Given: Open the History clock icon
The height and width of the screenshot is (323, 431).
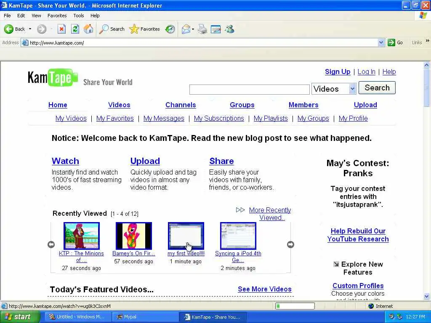Looking at the screenshot, I should click(170, 29).
